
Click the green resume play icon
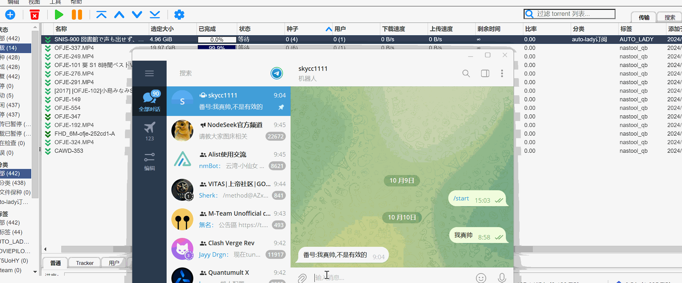[x=59, y=15]
